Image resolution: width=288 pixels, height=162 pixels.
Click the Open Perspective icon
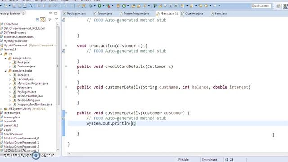tap(278, 6)
